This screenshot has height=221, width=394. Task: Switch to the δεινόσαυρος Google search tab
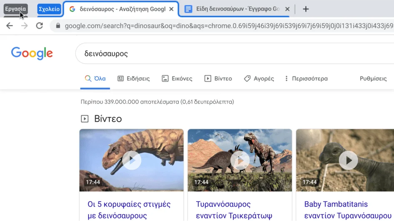pos(122,9)
